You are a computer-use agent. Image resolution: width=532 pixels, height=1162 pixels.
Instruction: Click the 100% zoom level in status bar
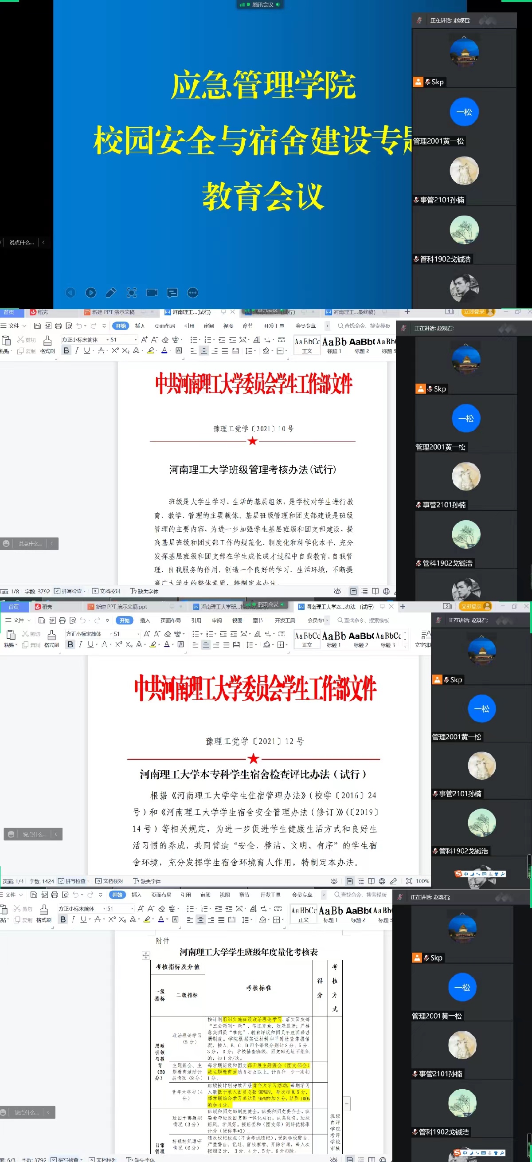click(x=422, y=881)
